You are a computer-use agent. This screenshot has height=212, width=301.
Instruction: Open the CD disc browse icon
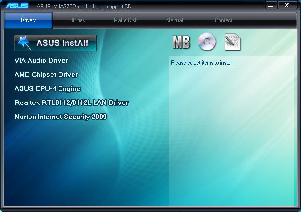tap(207, 42)
